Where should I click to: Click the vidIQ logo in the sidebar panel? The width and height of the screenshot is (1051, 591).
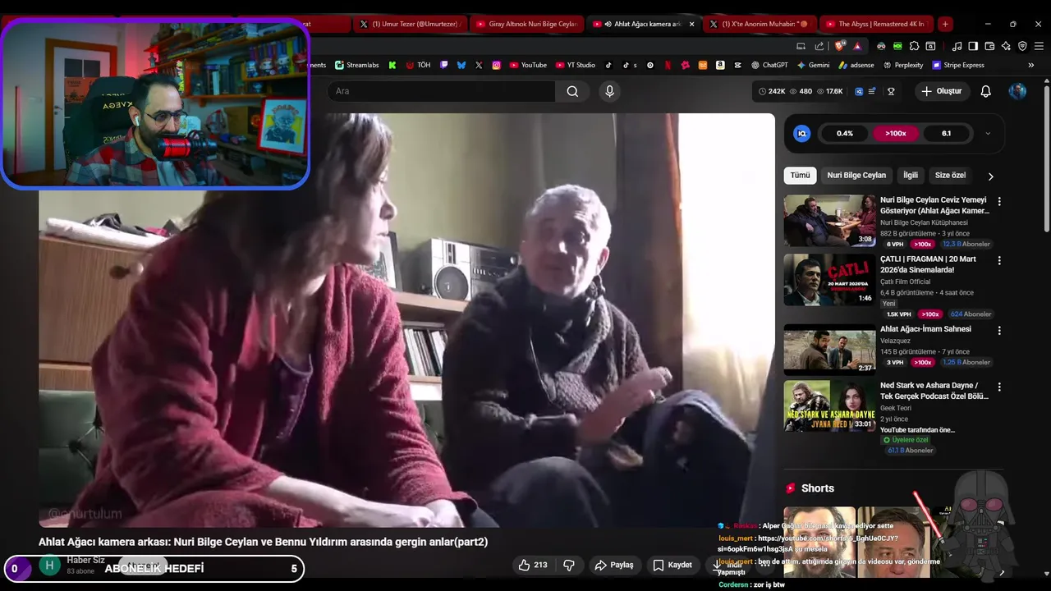802,133
